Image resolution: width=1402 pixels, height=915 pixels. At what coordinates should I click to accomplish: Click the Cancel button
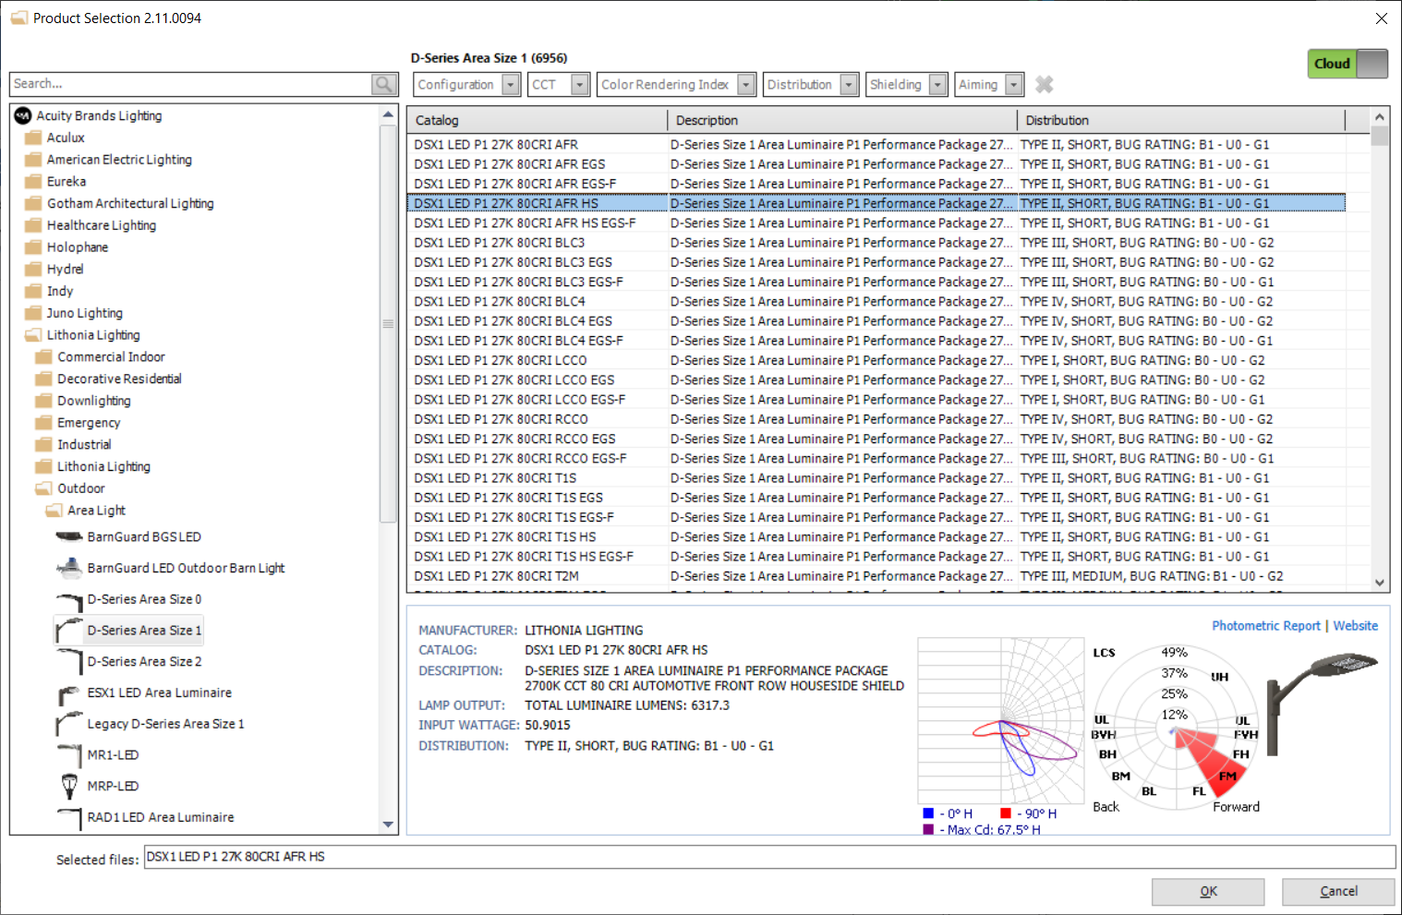1338,892
